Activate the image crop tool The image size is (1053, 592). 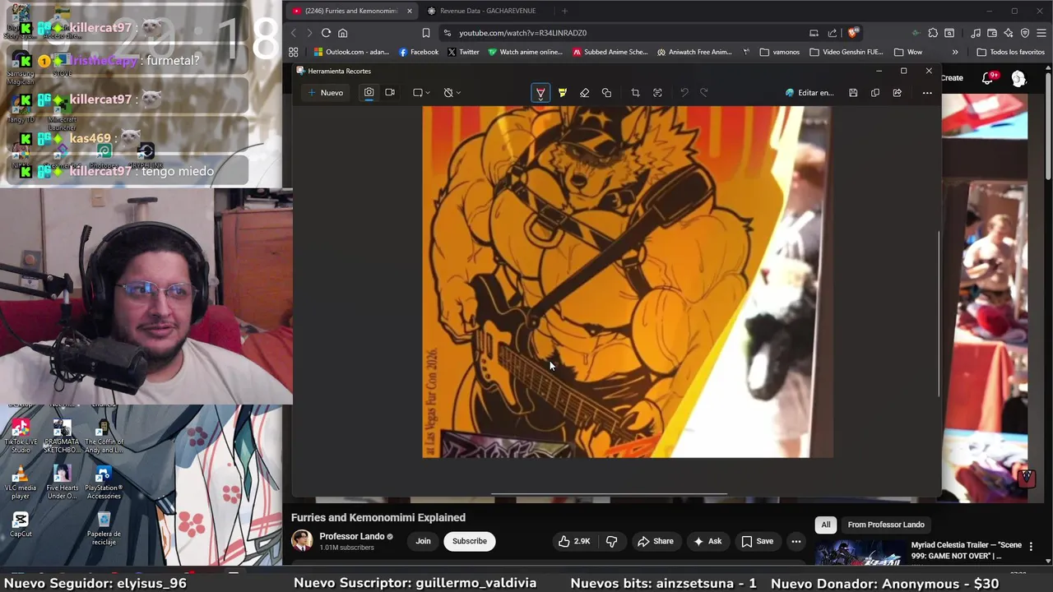click(635, 93)
